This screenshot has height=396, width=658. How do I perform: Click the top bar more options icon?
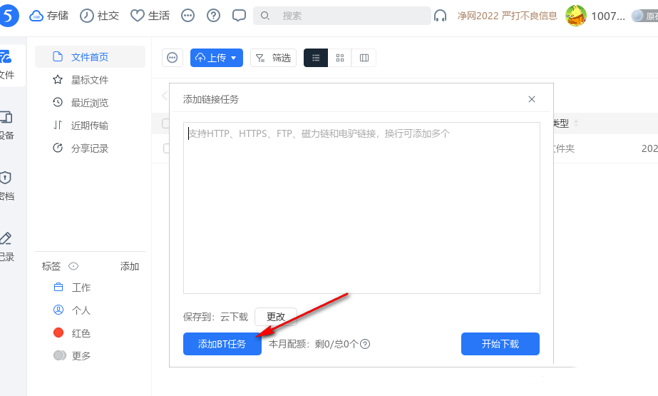point(187,16)
